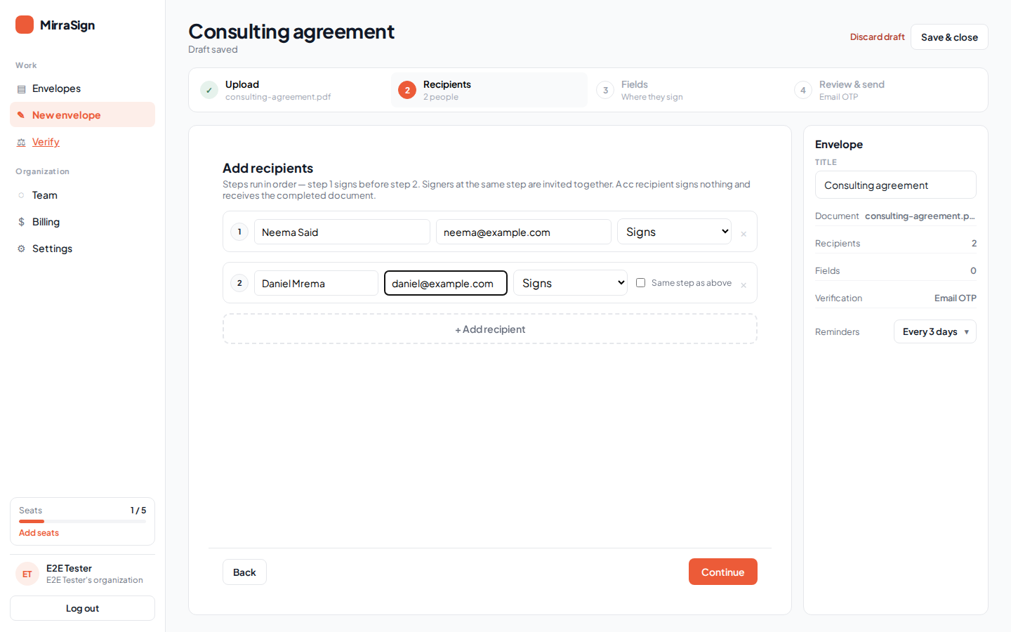Select the Recipients step tab

click(x=489, y=90)
